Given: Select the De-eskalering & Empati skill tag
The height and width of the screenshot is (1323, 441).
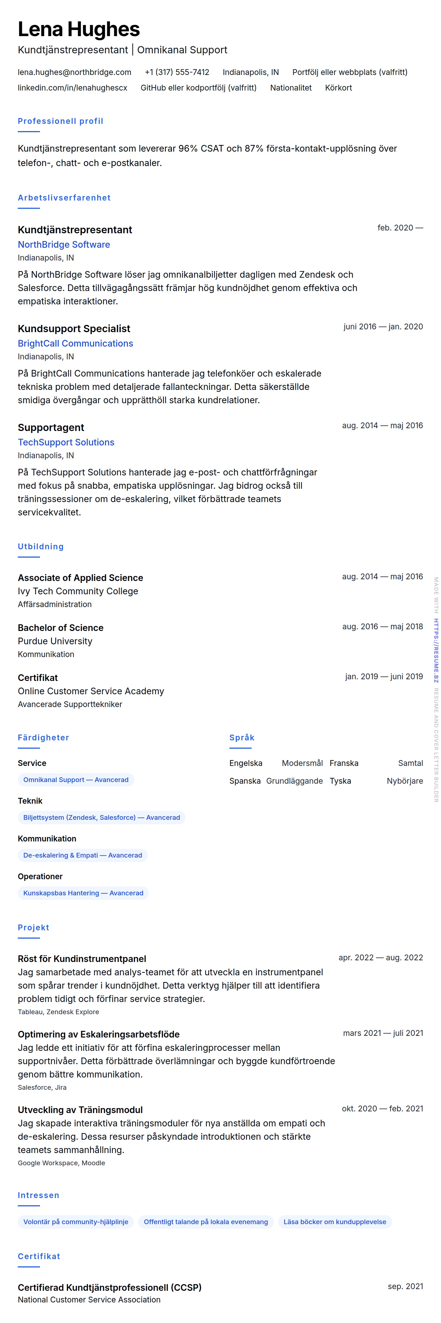Looking at the screenshot, I should (83, 855).
